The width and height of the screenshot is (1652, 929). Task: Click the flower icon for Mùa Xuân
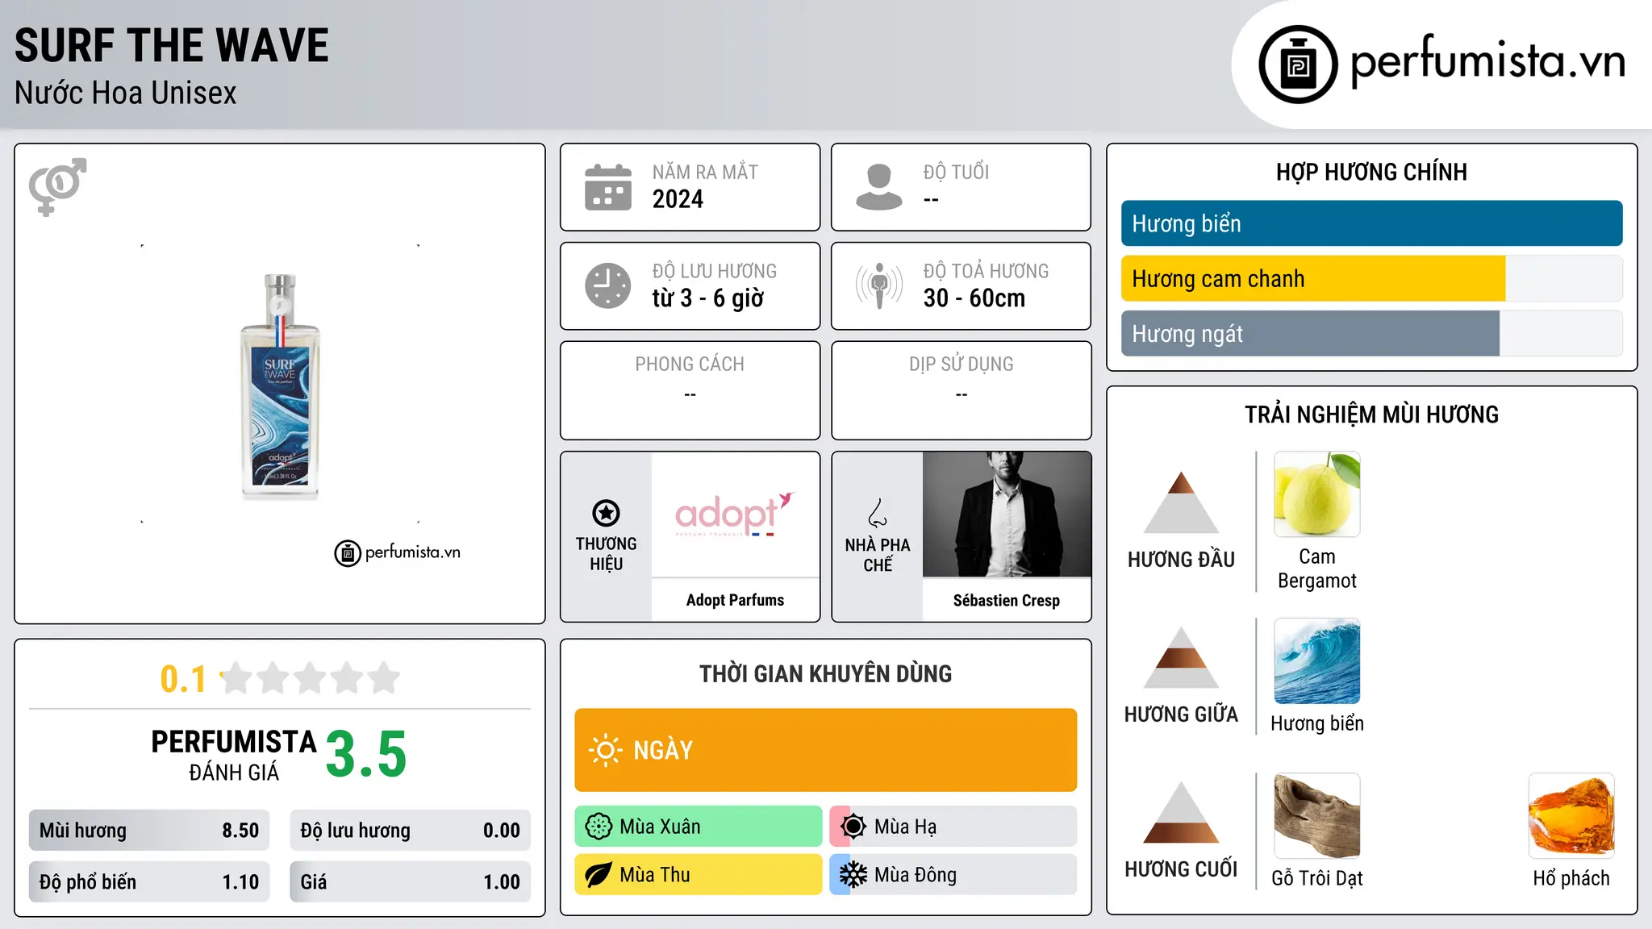click(599, 827)
